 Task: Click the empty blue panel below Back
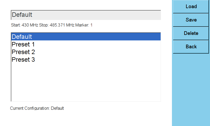tap(191, 90)
